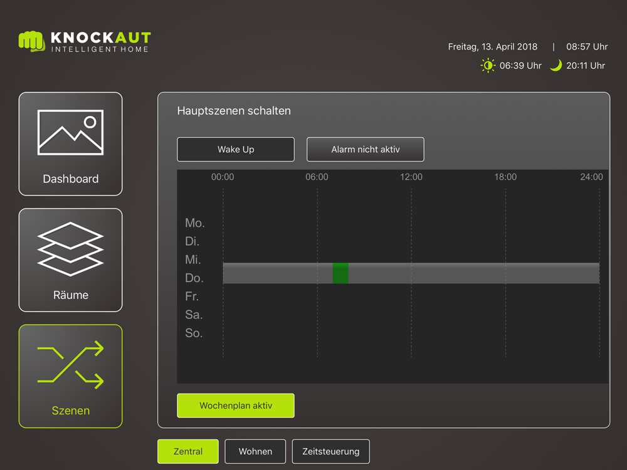Image resolution: width=627 pixels, height=470 pixels.
Task: Click the sunrise sun icon
Action: point(488,66)
